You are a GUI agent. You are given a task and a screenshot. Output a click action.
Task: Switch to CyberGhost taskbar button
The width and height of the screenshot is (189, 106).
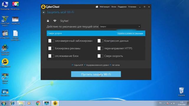tap(55, 103)
